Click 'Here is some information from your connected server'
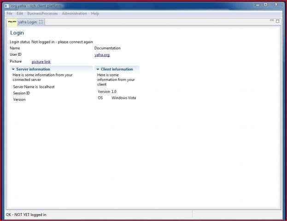The height and width of the screenshot is (221, 287). coord(42,77)
